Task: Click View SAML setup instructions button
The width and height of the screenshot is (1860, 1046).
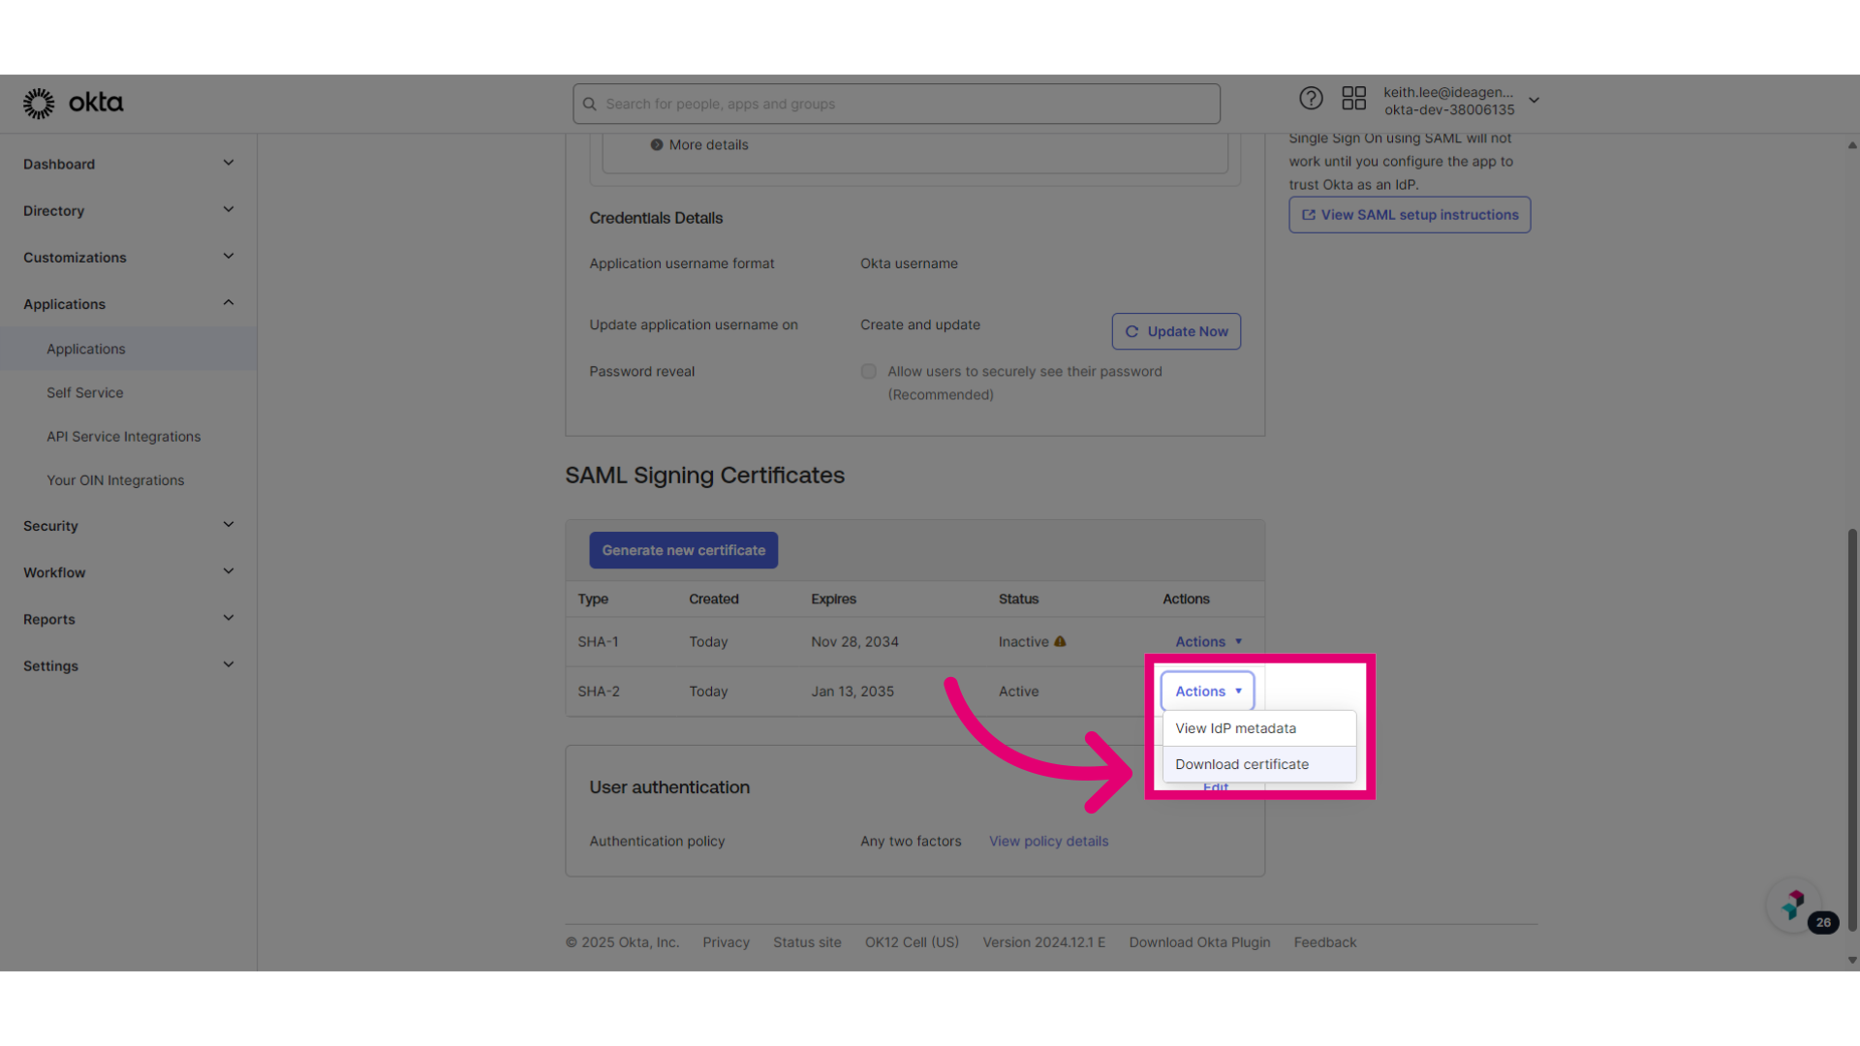Action: click(1410, 215)
